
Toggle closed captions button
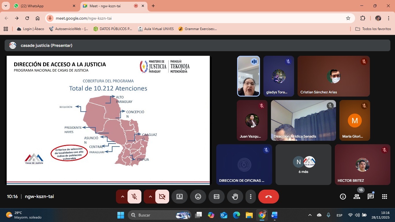(x=216, y=197)
